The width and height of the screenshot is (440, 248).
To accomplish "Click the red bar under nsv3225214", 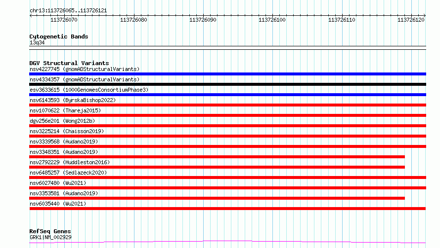I will pyautogui.click(x=227, y=136).
